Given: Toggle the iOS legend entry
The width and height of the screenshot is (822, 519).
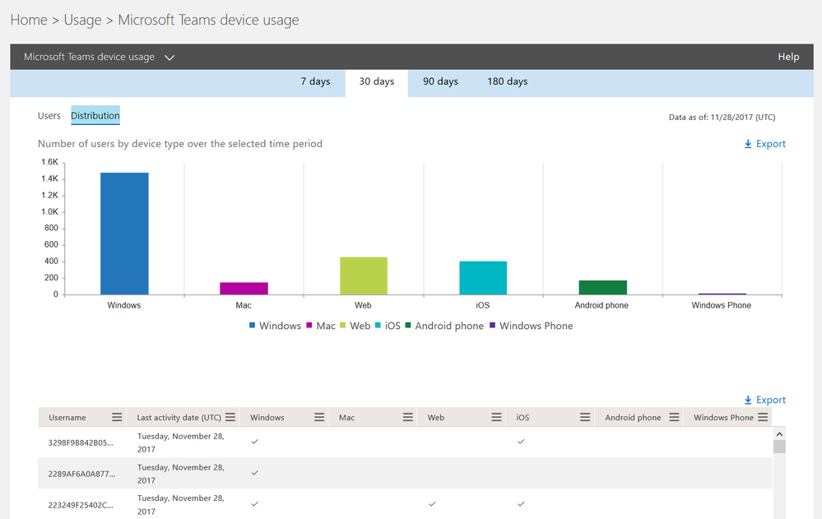Looking at the screenshot, I should (388, 326).
